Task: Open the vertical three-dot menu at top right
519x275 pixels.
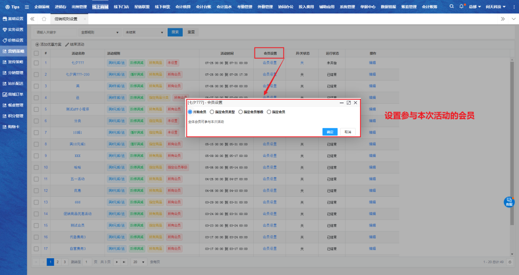Action: [511, 7]
